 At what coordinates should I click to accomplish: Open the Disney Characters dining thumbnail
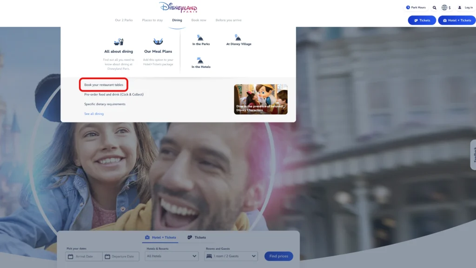coord(261,99)
